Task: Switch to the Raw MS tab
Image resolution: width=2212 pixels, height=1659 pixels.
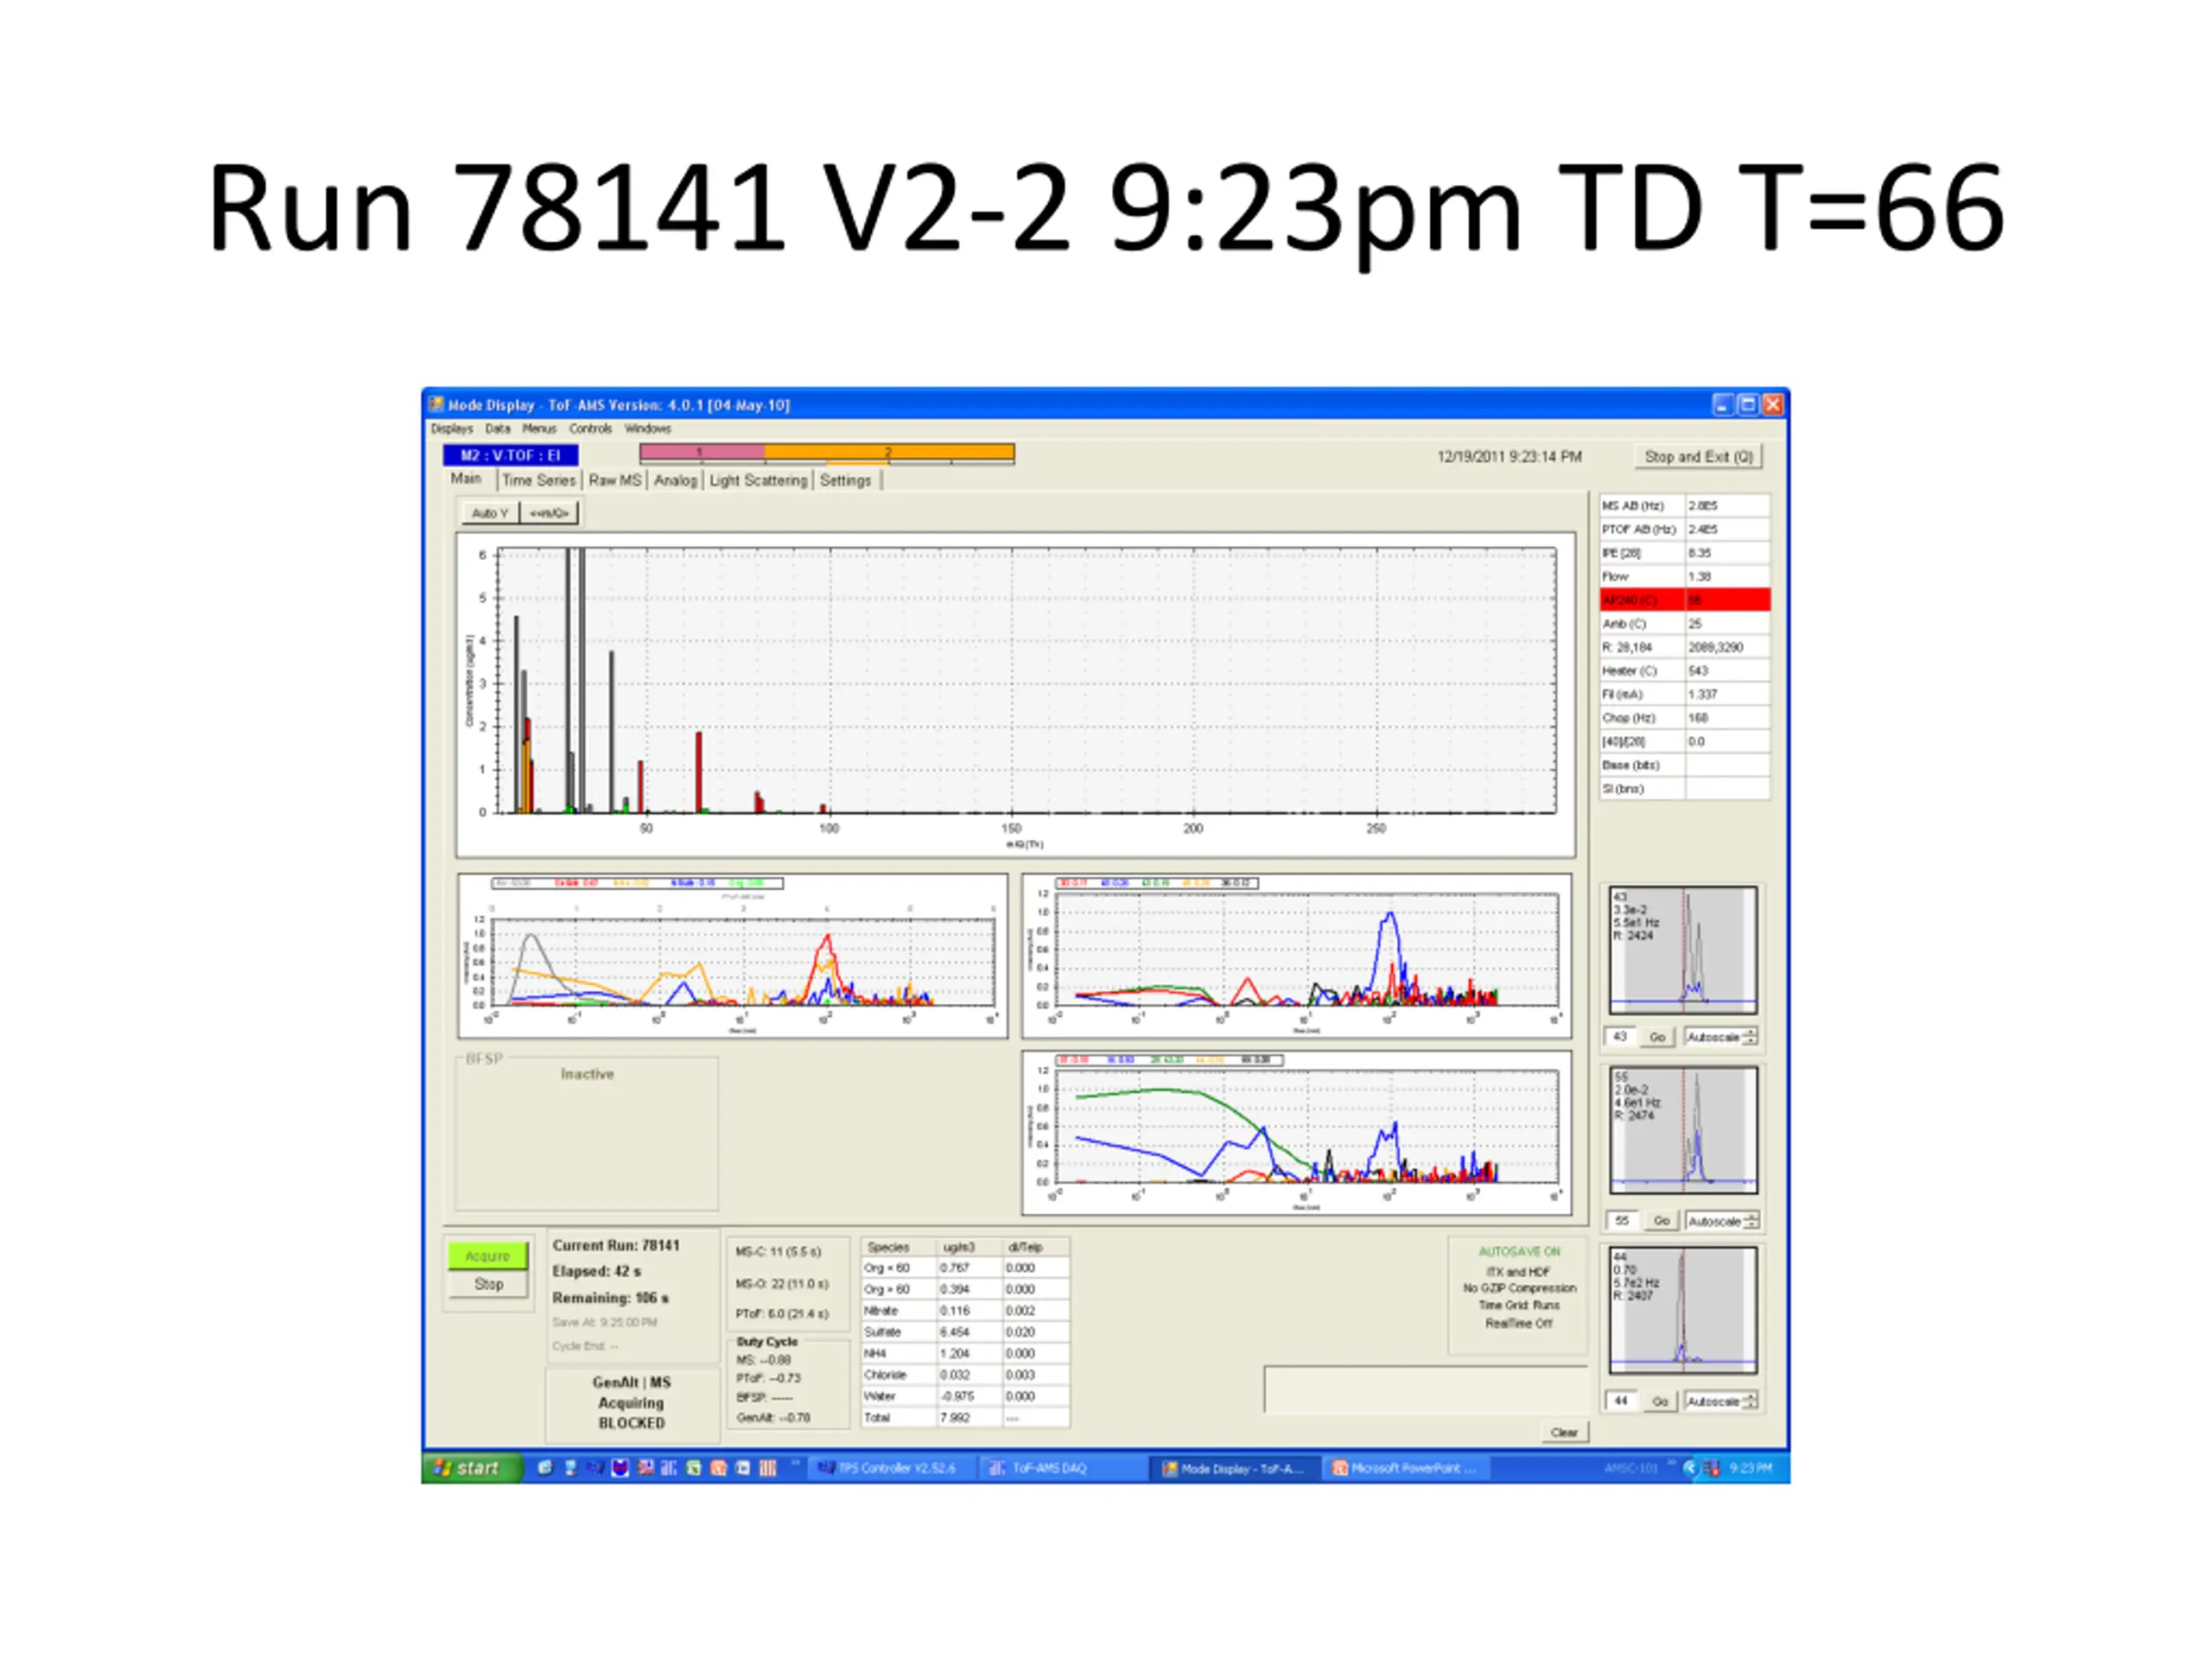Action: pos(615,480)
